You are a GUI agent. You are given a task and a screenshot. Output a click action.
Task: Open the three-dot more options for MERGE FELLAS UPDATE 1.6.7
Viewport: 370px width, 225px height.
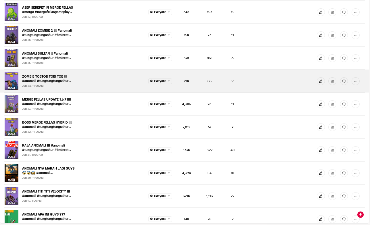point(356,104)
